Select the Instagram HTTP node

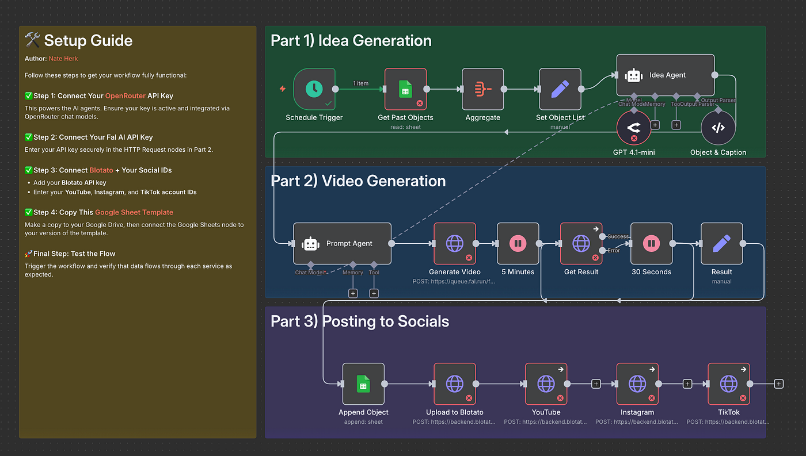(637, 384)
